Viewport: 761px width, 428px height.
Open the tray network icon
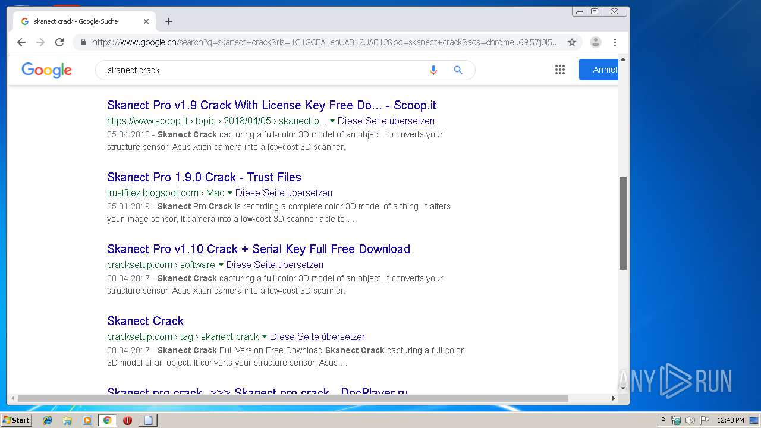click(676, 420)
